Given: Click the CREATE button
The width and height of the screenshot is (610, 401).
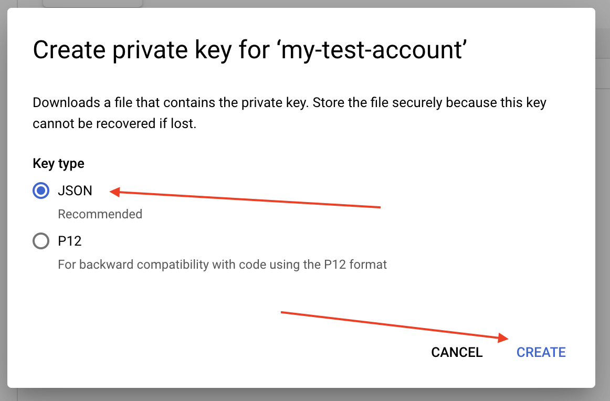Looking at the screenshot, I should coord(541,352).
